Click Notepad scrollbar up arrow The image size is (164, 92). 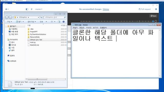click(x=160, y=30)
